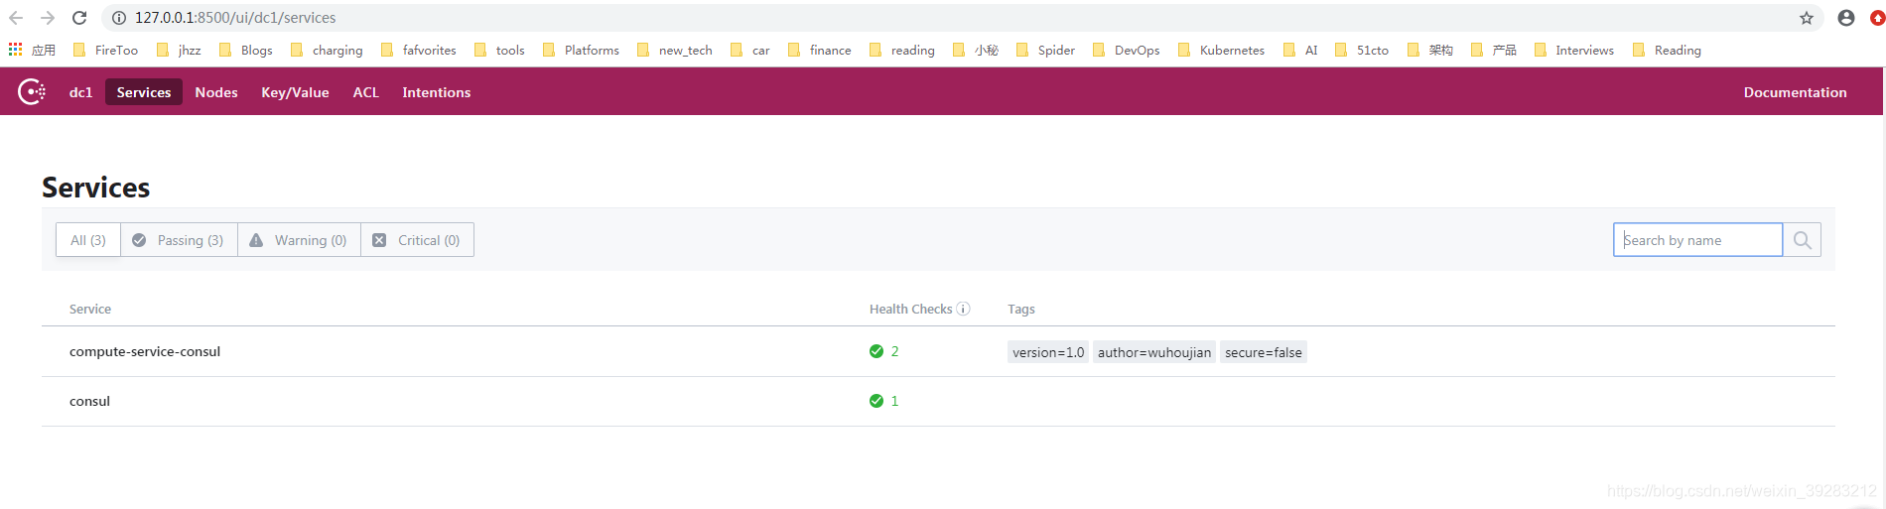The image size is (1886, 509).
Task: Filter services by Passing (3)
Action: click(180, 240)
